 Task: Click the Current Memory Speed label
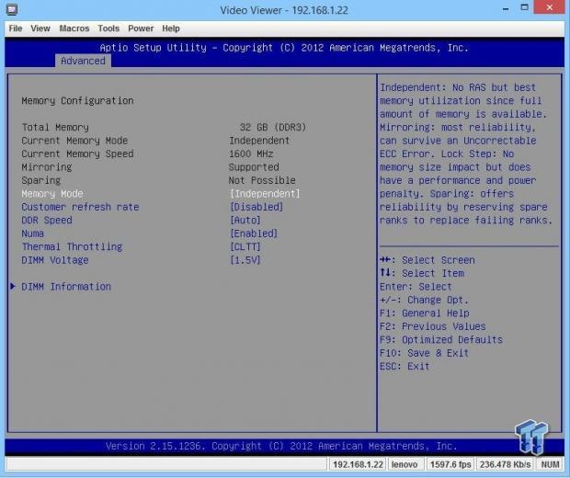point(77,154)
